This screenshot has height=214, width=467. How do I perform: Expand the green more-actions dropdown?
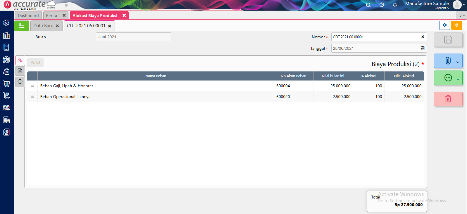tap(458, 79)
